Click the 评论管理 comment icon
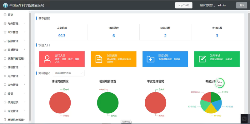250x124 pixels. pos(5,111)
